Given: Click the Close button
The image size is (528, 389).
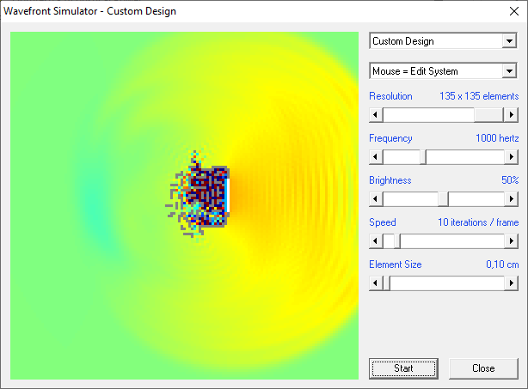Looking at the screenshot, I should pos(483,368).
